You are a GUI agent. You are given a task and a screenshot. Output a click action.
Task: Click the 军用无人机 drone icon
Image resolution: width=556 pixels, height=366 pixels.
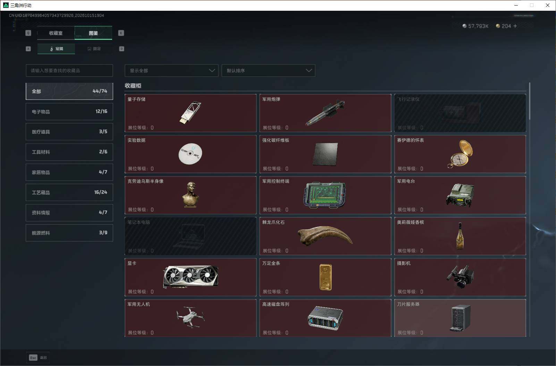(x=191, y=317)
